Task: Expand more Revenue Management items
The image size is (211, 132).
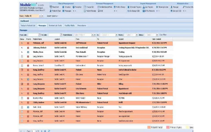Action: [115, 11]
